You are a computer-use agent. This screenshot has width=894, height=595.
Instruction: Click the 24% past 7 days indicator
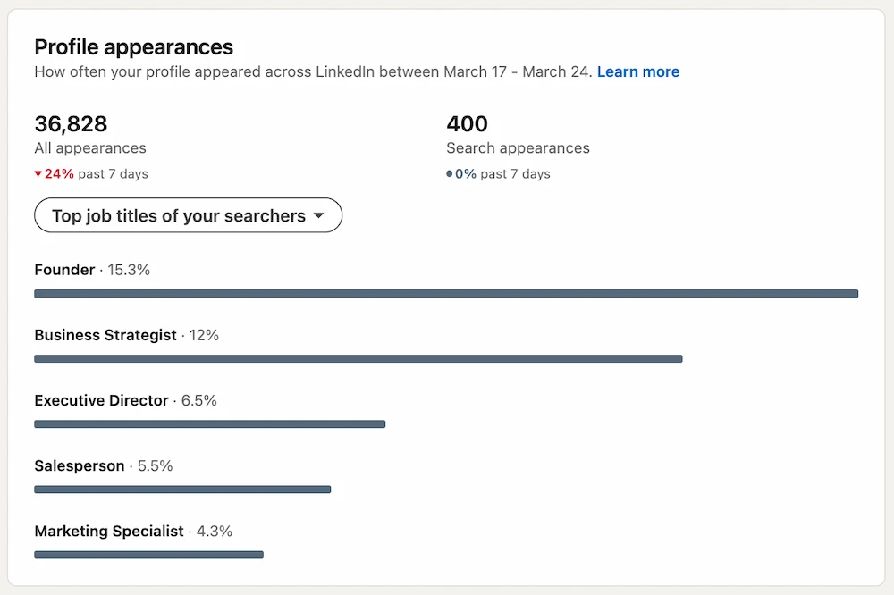90,174
